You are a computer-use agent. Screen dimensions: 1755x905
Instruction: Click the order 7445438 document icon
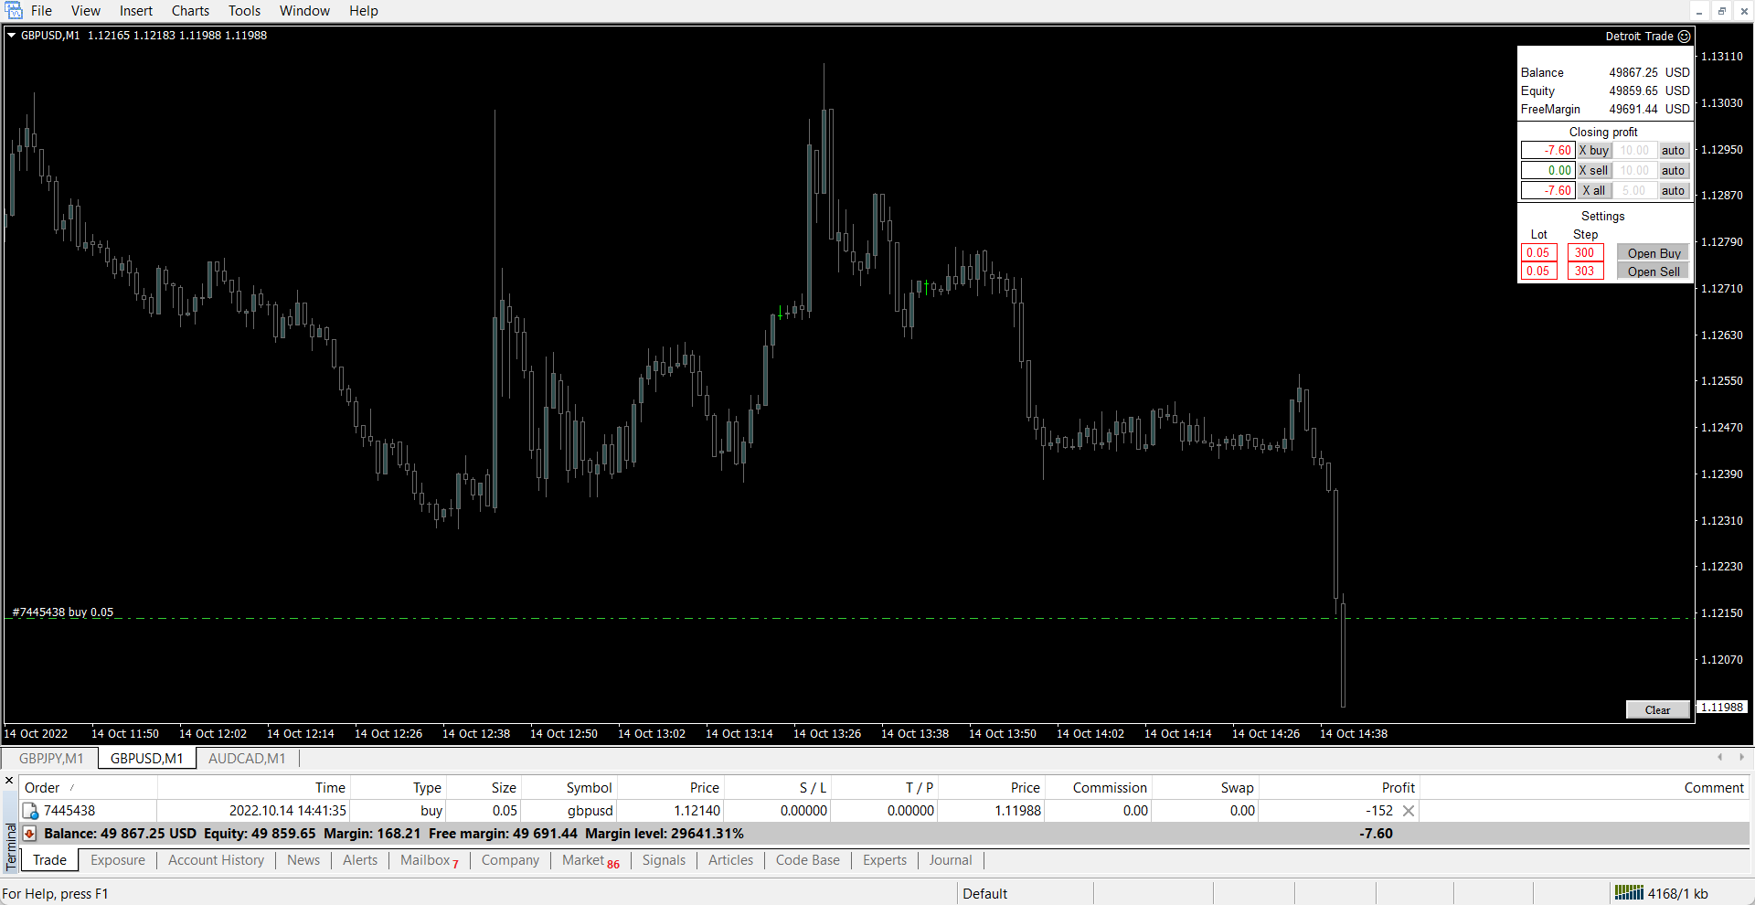[x=30, y=811]
